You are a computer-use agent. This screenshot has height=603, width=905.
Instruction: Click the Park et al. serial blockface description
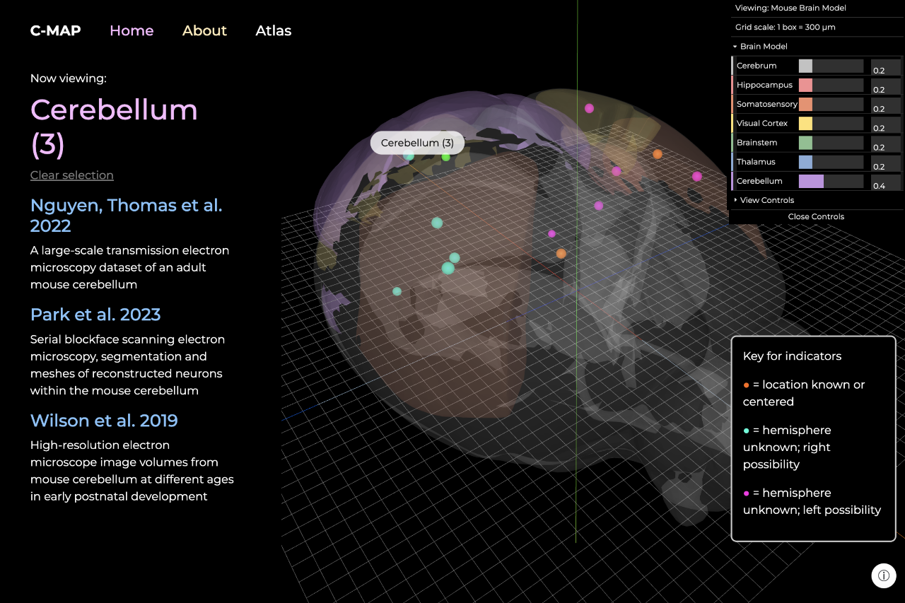pos(127,365)
